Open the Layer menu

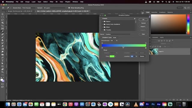[x=33, y=2]
